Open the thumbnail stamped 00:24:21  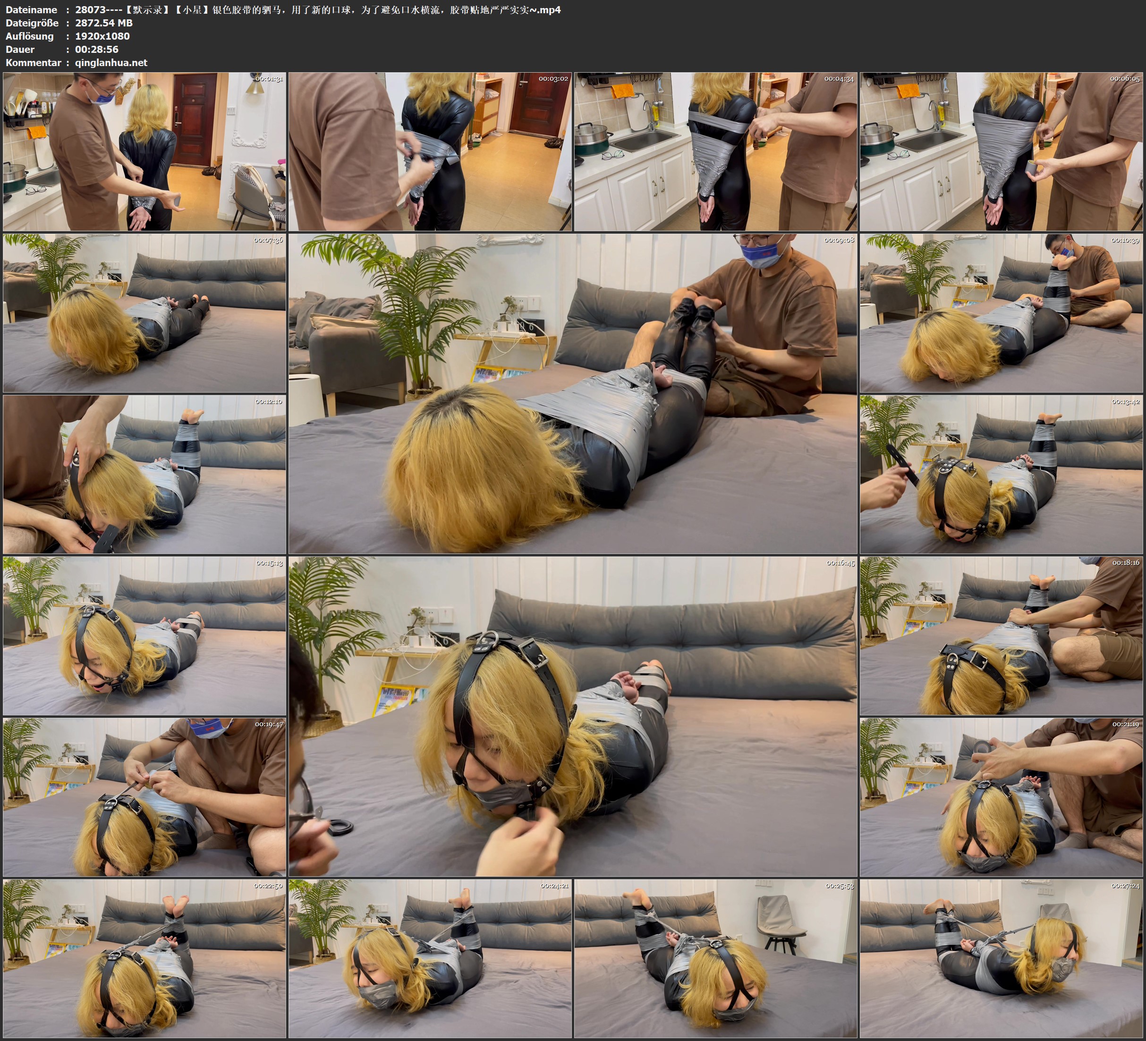tap(430, 958)
